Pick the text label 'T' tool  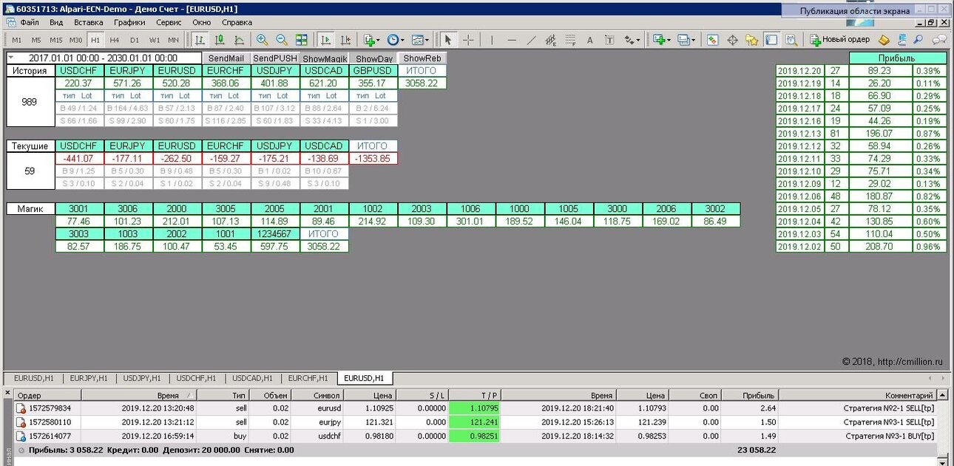(610, 40)
